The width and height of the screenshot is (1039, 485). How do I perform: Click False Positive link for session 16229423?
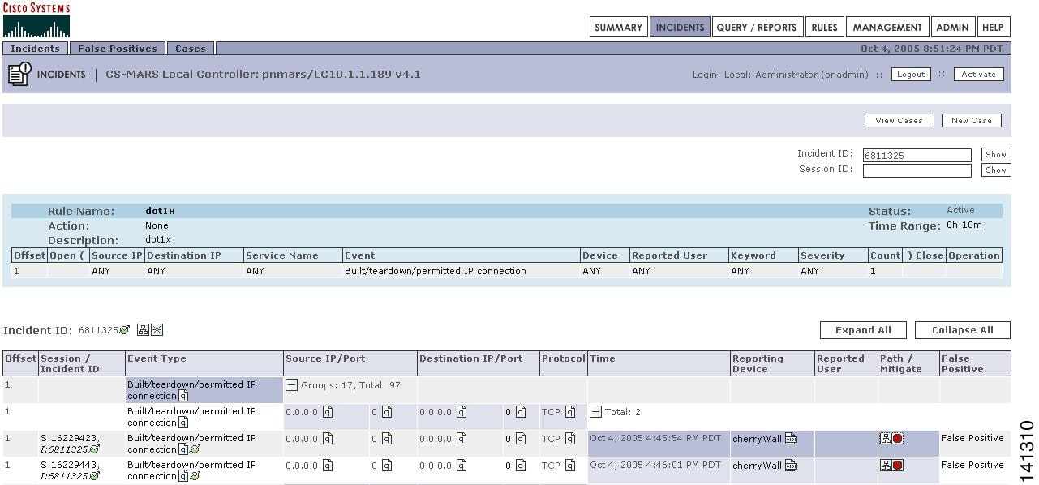point(972,438)
